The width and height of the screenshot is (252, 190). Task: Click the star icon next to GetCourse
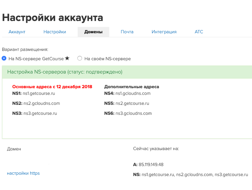(67, 58)
